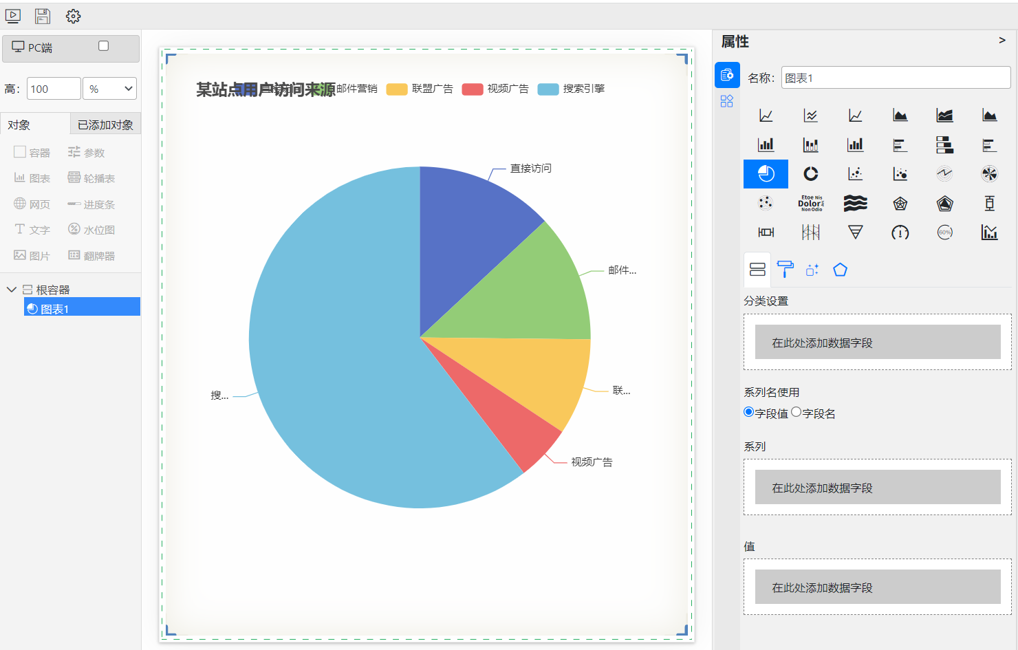1018x650 pixels.
Task: Select the bar-line combo chart icon
Action: coord(990,232)
